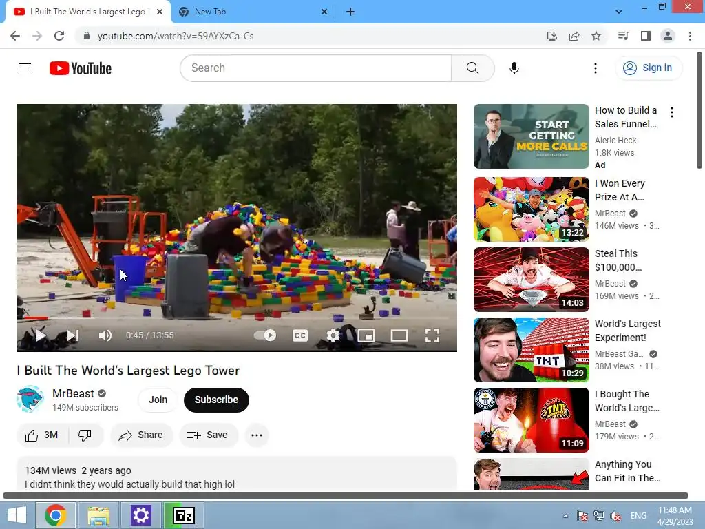
Task: Subscribe to MrBeast
Action: tap(216, 400)
